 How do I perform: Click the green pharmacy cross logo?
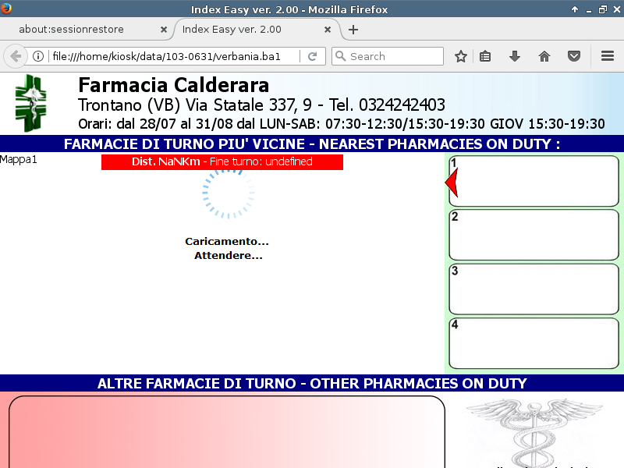coord(31,102)
